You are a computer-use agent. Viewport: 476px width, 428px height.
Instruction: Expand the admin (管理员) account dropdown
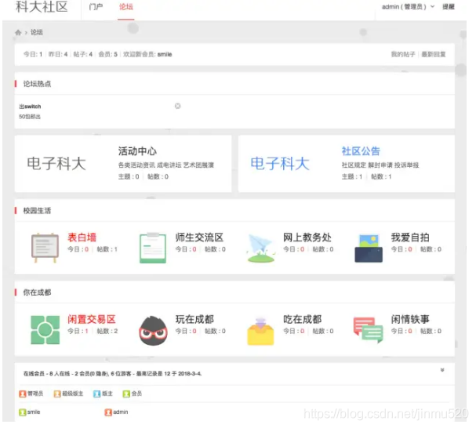pos(408,7)
